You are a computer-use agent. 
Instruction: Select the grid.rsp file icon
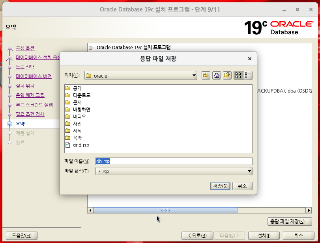point(68,145)
